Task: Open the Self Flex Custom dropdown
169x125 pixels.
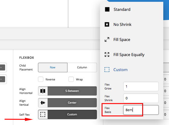Action: pos(72,114)
